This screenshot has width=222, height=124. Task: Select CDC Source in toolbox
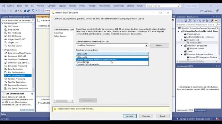coord(13,27)
